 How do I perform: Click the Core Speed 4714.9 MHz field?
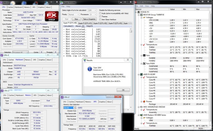pyautogui.click(x=20, y=38)
